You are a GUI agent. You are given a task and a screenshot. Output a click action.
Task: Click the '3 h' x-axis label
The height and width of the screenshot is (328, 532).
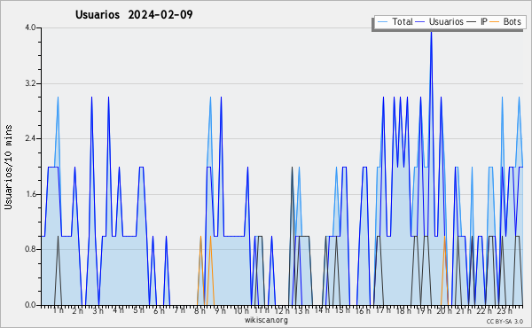[x=98, y=310]
